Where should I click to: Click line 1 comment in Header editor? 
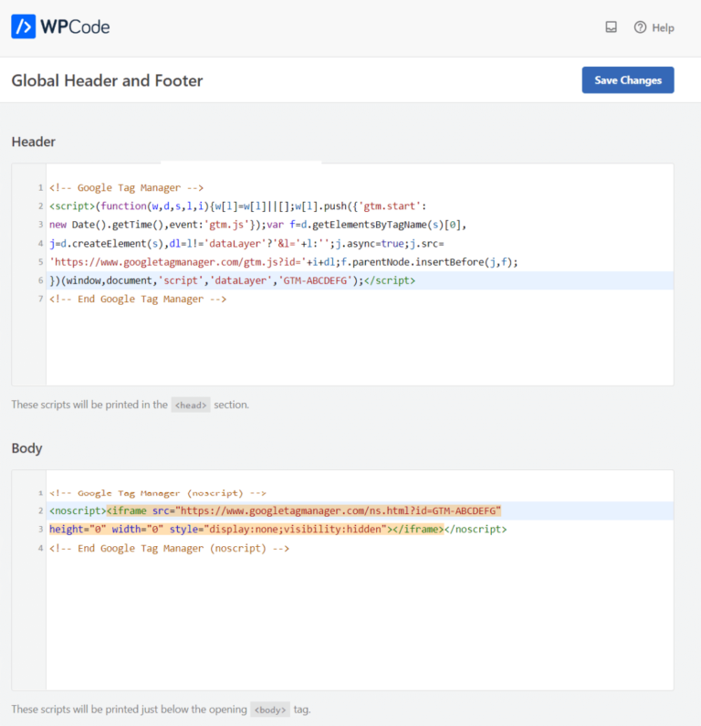tap(126, 187)
